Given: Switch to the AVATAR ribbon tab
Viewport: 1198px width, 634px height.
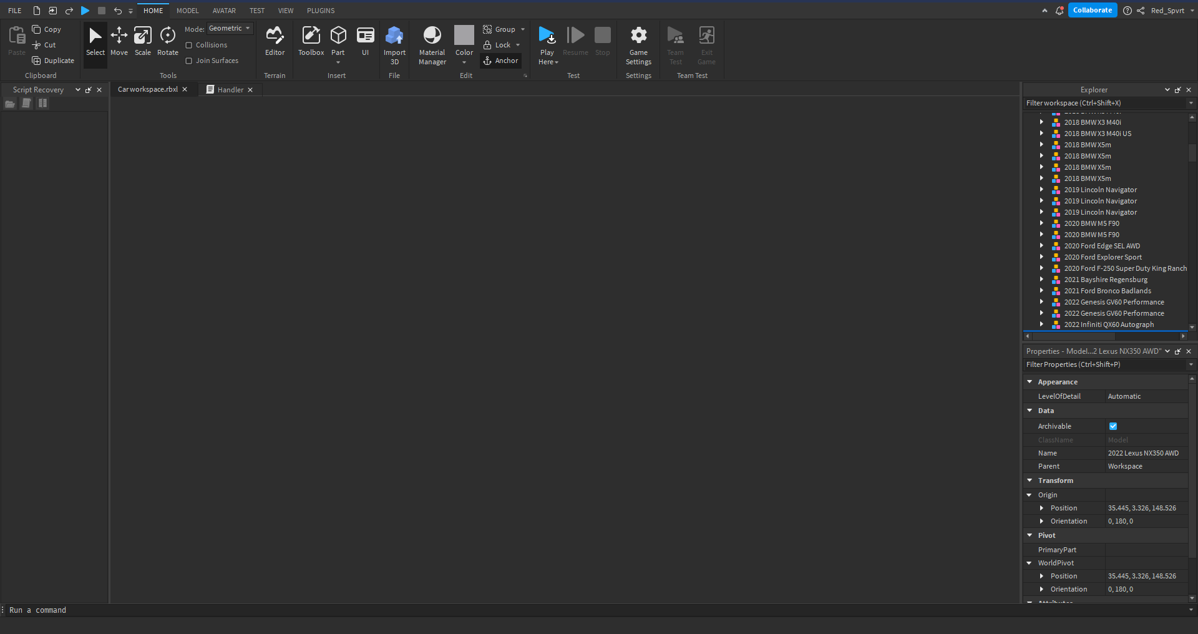Looking at the screenshot, I should [224, 11].
